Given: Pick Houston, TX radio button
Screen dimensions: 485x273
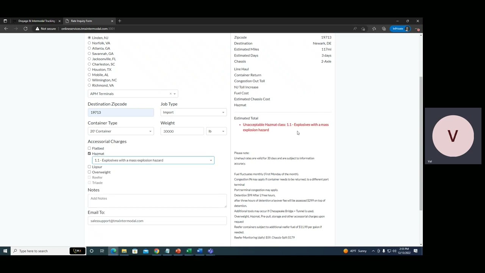Looking at the screenshot, I should tap(89, 69).
